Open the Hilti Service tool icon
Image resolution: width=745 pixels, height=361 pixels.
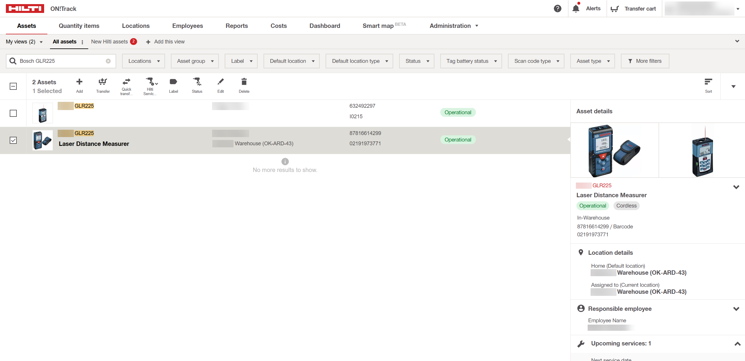tap(151, 81)
